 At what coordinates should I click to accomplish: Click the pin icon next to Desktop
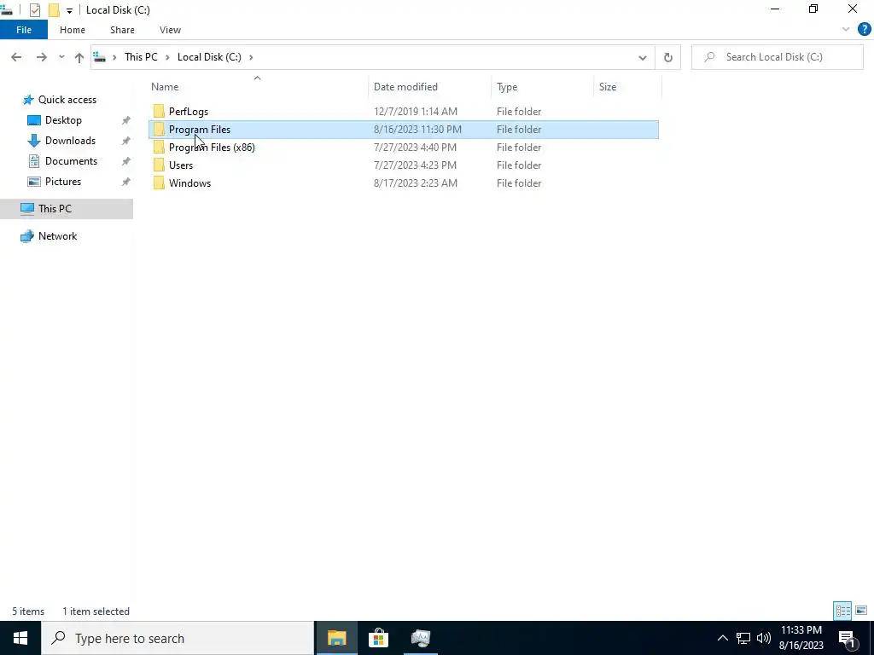pyautogui.click(x=126, y=120)
